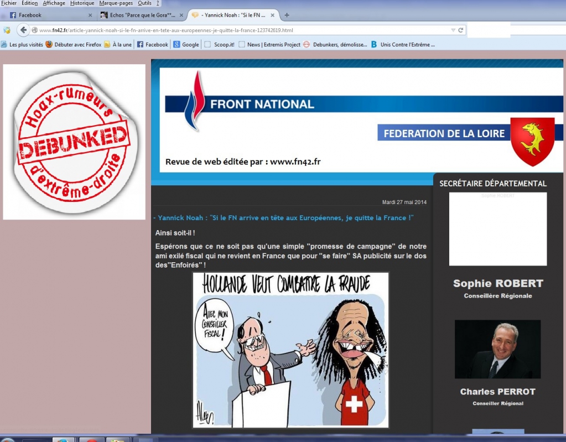Open the "Debunkers, démolisse..." bookmark
566x442 pixels.
(x=335, y=45)
